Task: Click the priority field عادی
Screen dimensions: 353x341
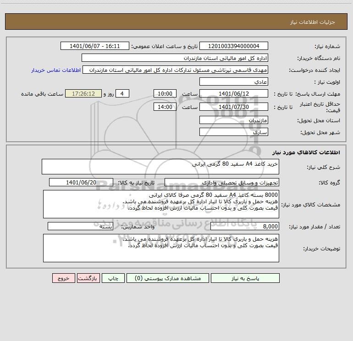Action: coord(234,81)
